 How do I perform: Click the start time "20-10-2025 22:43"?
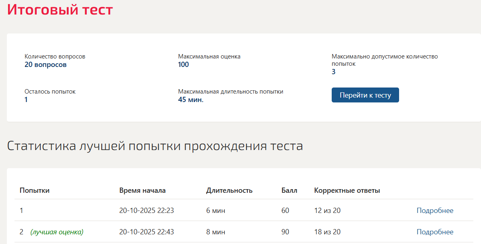[x=146, y=232]
